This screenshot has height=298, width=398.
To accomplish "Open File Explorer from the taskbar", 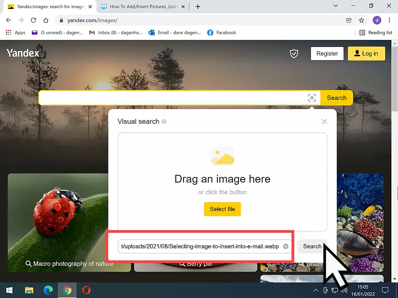I will coord(29,290).
